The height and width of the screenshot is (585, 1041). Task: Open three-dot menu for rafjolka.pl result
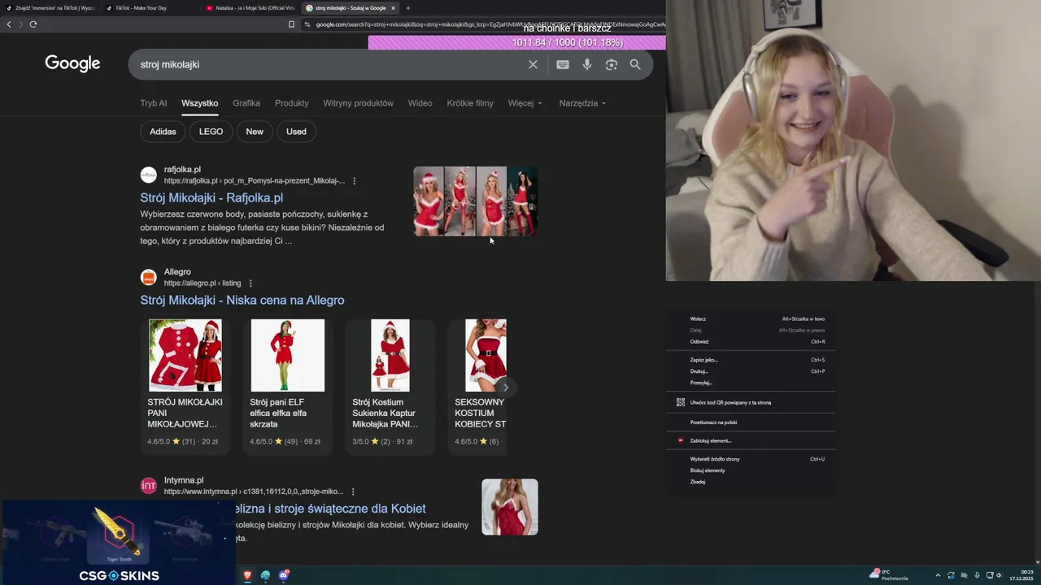[x=354, y=180]
